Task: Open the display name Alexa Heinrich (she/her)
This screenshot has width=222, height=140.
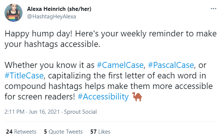Action: [59, 9]
